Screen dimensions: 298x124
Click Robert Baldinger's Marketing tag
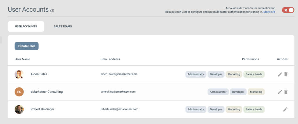pyautogui.click(x=234, y=109)
